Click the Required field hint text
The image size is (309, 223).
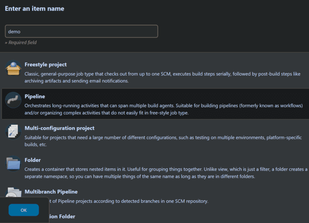tap(21, 42)
